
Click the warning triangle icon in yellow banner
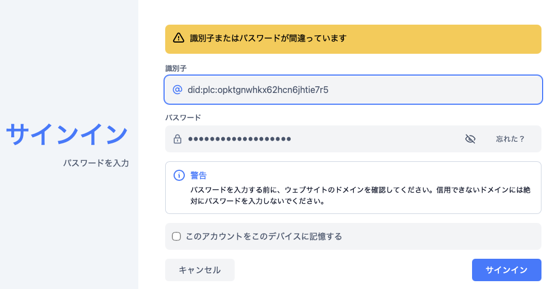tap(179, 38)
